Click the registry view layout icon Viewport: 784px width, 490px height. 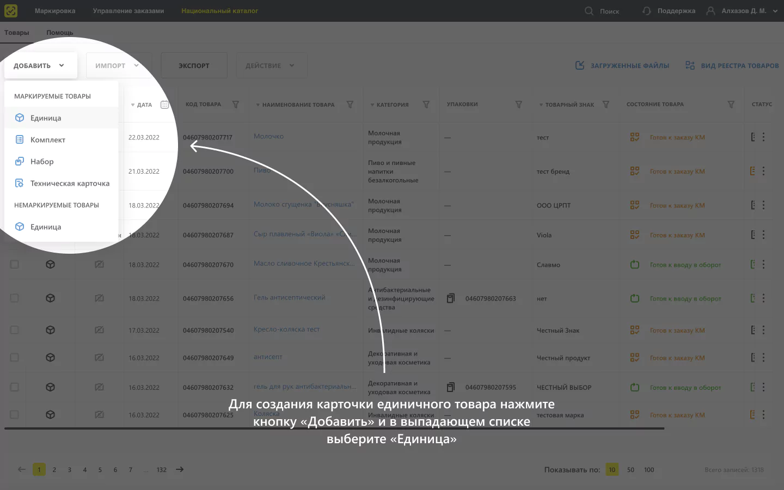[x=690, y=65]
